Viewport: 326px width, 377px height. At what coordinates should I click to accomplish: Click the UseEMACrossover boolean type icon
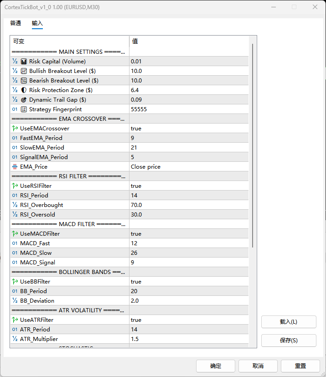15,129
